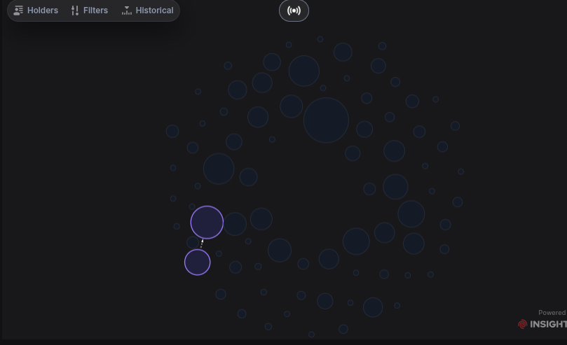Click the Historical chart icon
Image resolution: width=567 pixels, height=345 pixels.
127,10
